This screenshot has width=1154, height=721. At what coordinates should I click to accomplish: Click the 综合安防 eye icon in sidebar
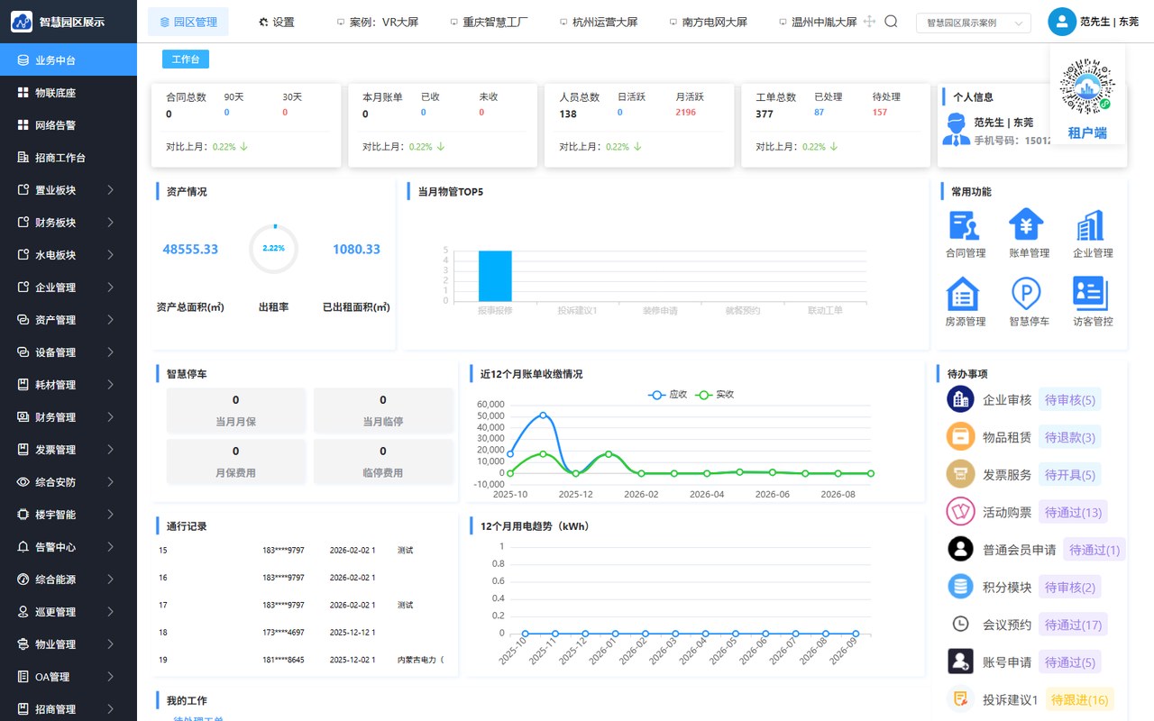tap(23, 482)
